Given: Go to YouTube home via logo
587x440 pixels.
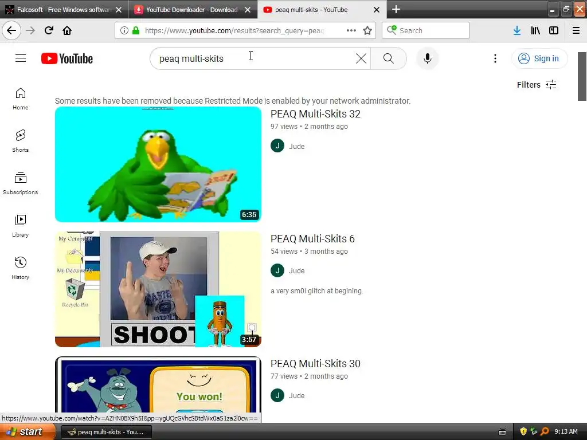Looking at the screenshot, I should [67, 59].
